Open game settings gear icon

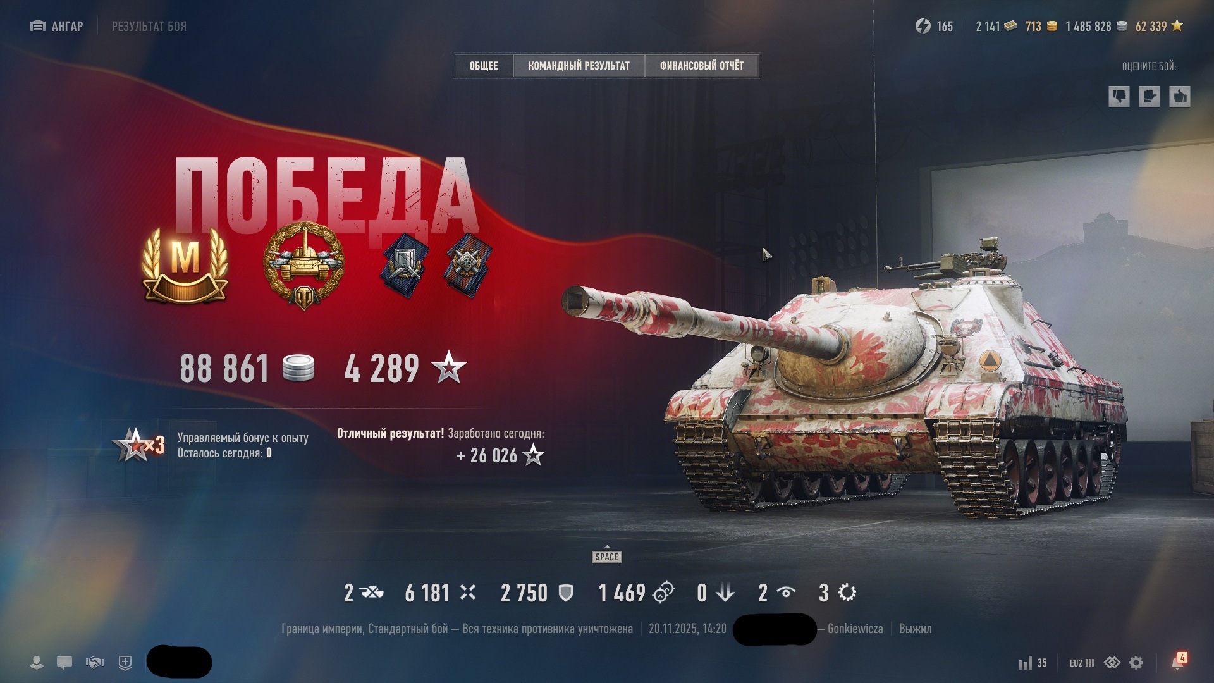click(x=1136, y=663)
